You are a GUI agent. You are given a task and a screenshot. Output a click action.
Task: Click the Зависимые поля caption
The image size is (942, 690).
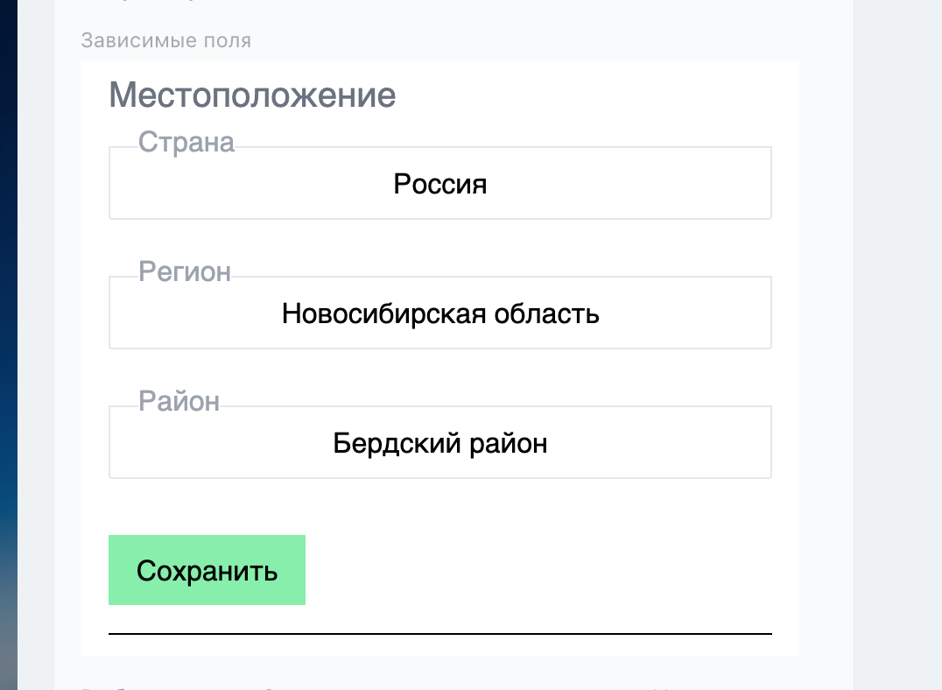tap(165, 40)
